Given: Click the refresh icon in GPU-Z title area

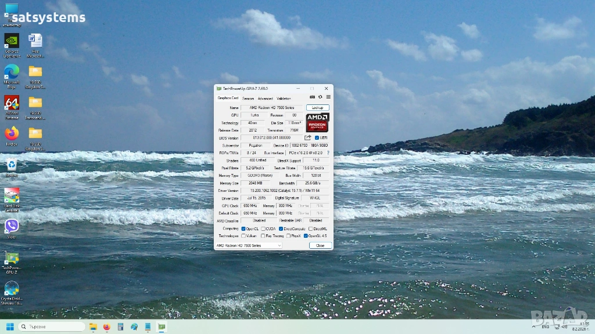Looking at the screenshot, I should (320, 97).
